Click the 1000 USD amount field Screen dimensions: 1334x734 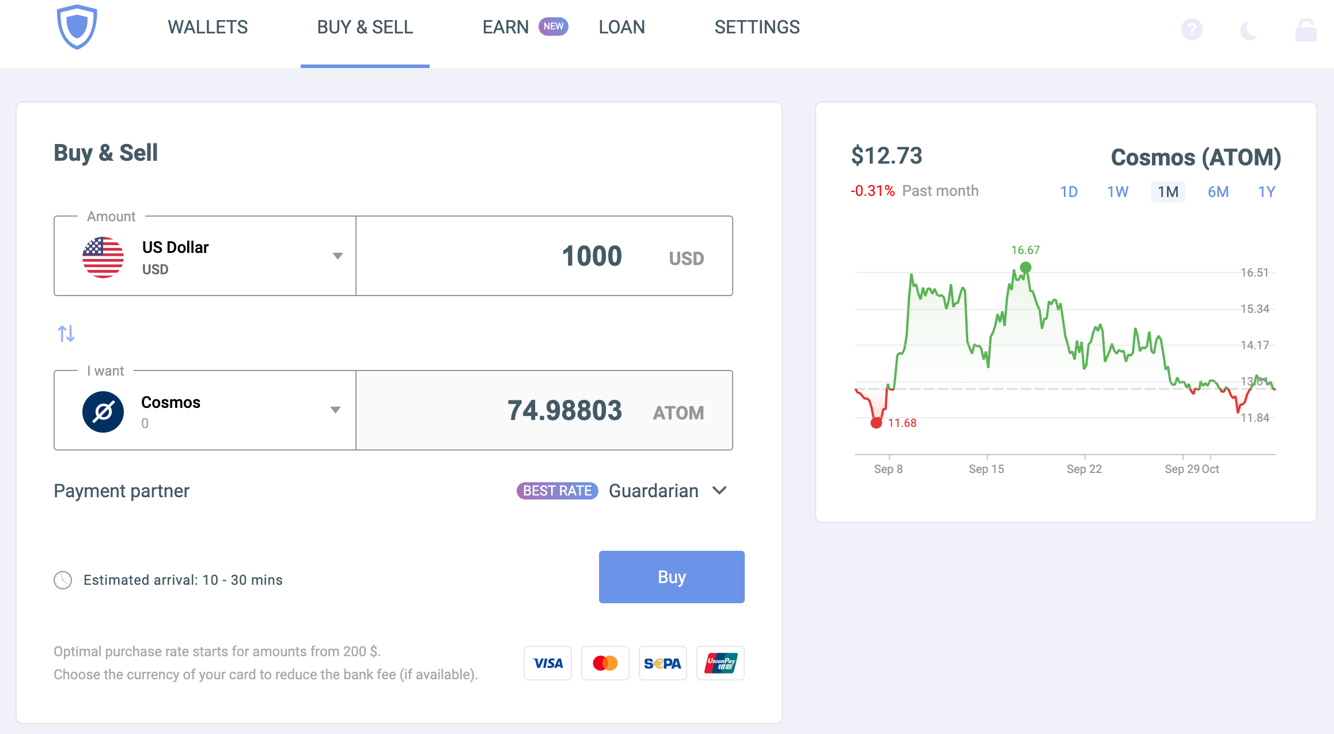pyautogui.click(x=592, y=255)
